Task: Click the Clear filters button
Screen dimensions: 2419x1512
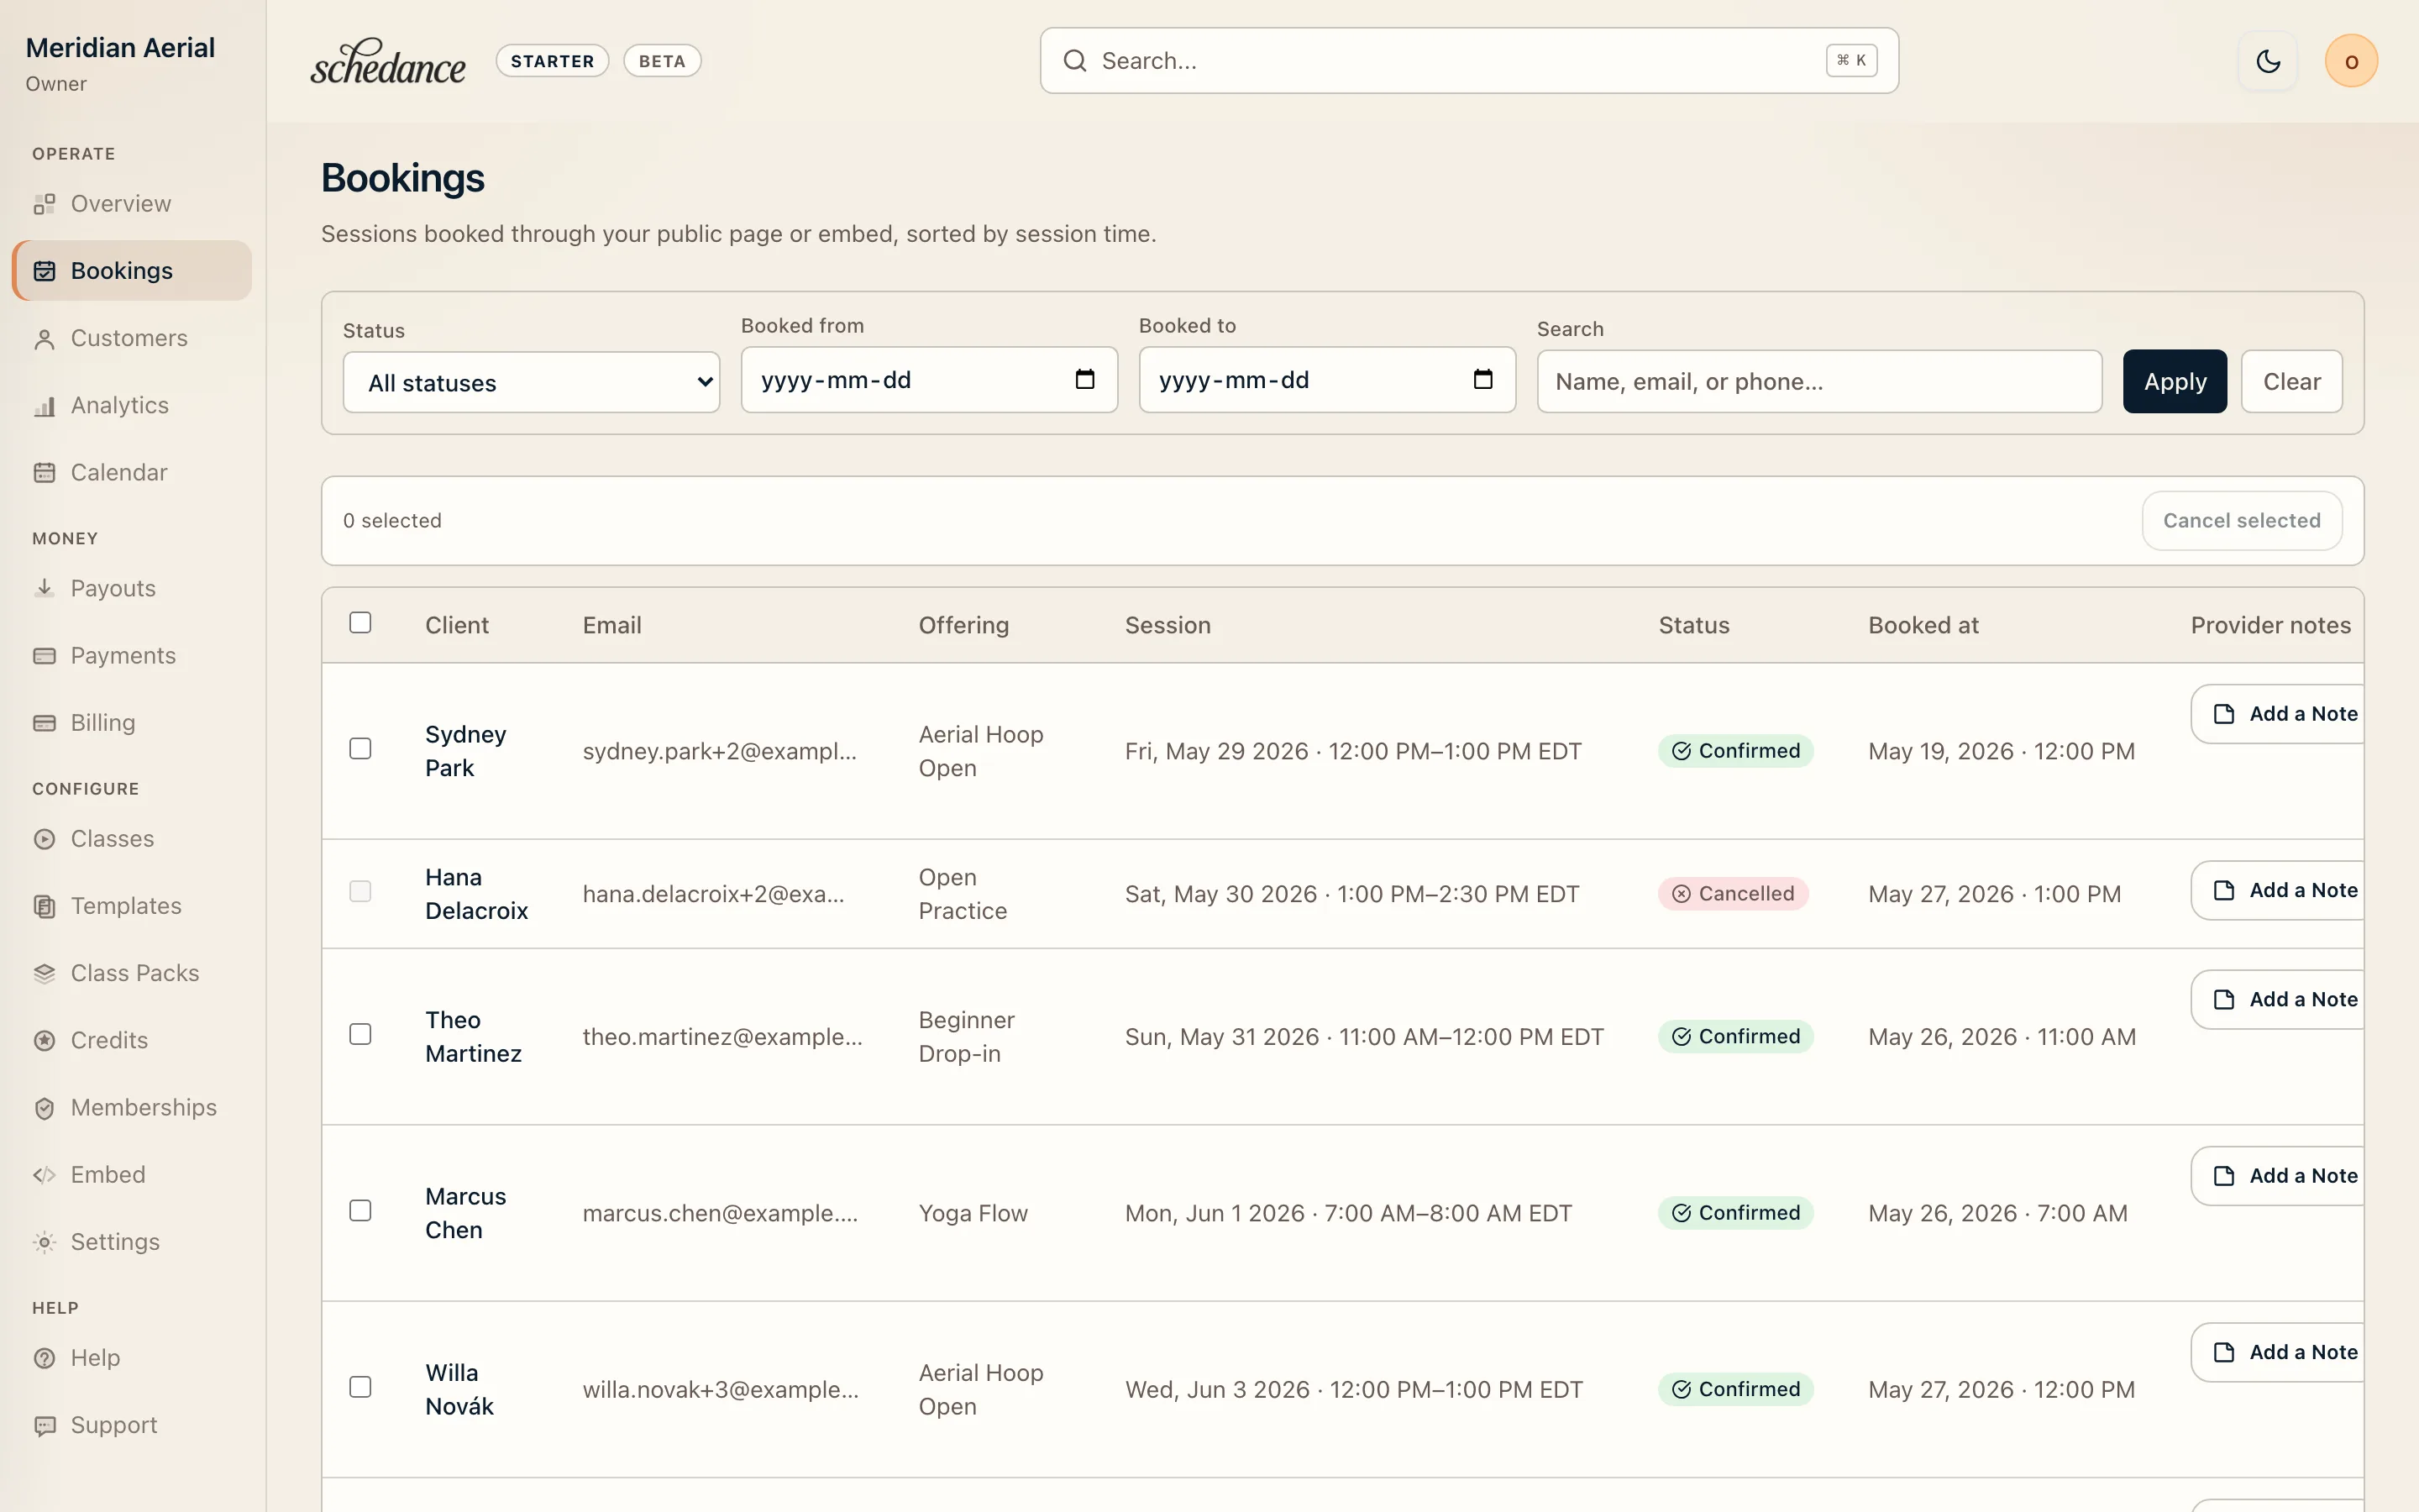Action: (2291, 381)
